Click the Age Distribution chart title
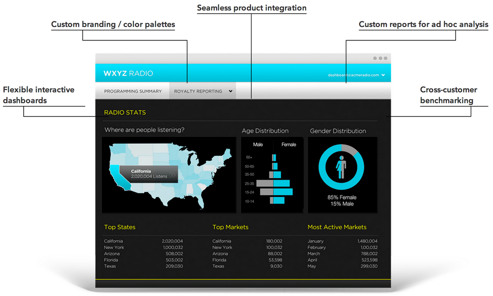This screenshot has width=493, height=296. pos(265,131)
